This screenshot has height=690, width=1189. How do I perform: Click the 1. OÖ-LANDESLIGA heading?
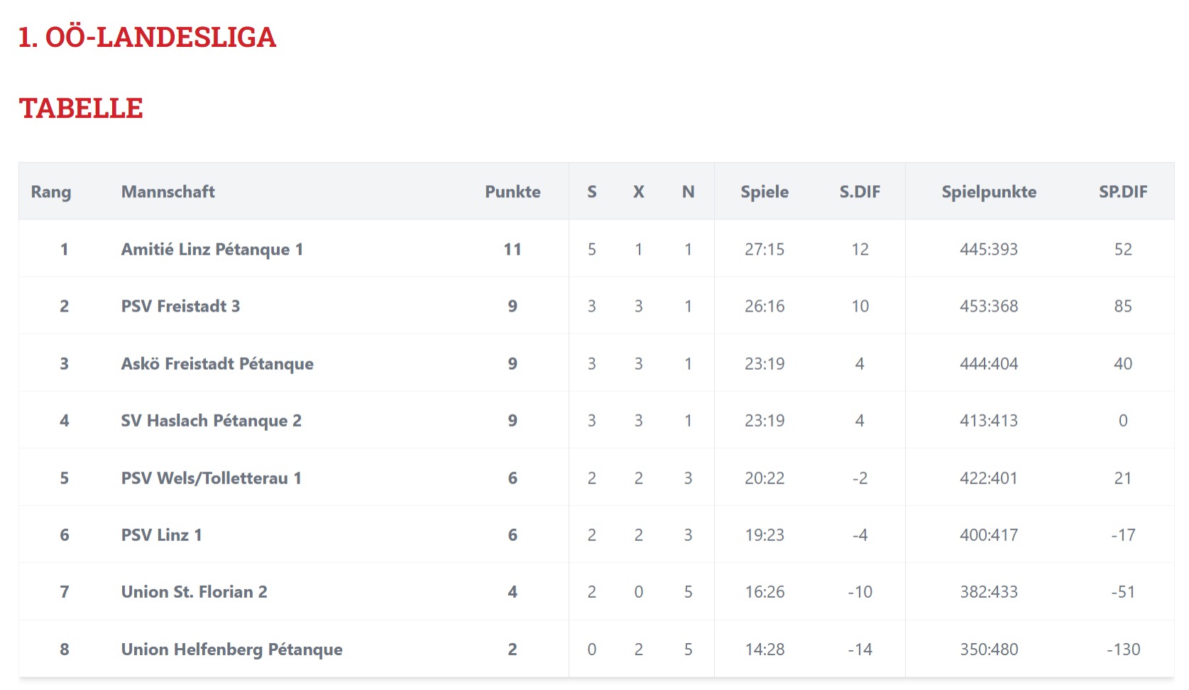[147, 37]
